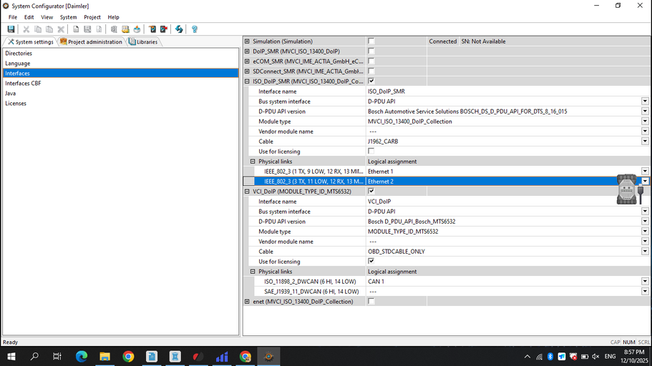Screen dimensions: 652x366
Task: Expand the DoIP_SMR interface node
Action: tap(247, 51)
